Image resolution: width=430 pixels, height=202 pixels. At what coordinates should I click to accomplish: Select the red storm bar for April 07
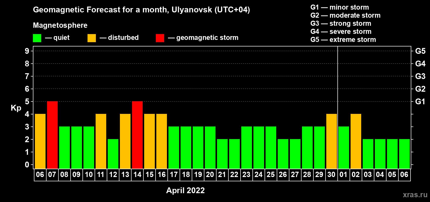click(52, 135)
